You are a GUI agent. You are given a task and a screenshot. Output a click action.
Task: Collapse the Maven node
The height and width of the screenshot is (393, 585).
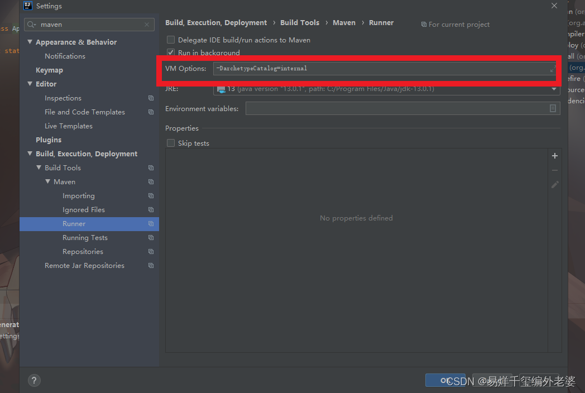[x=48, y=181]
